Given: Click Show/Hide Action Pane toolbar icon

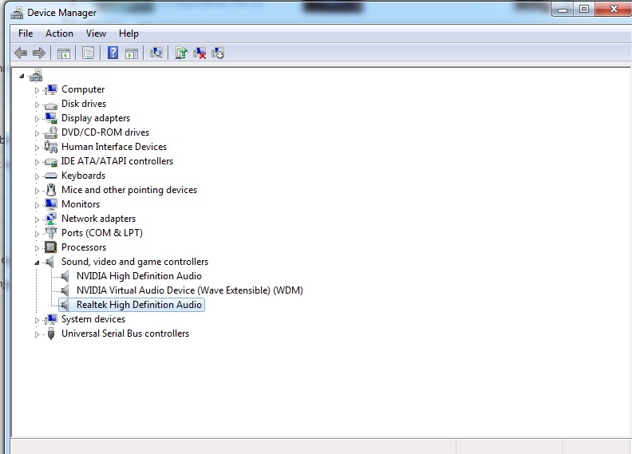Looking at the screenshot, I should pos(132,53).
